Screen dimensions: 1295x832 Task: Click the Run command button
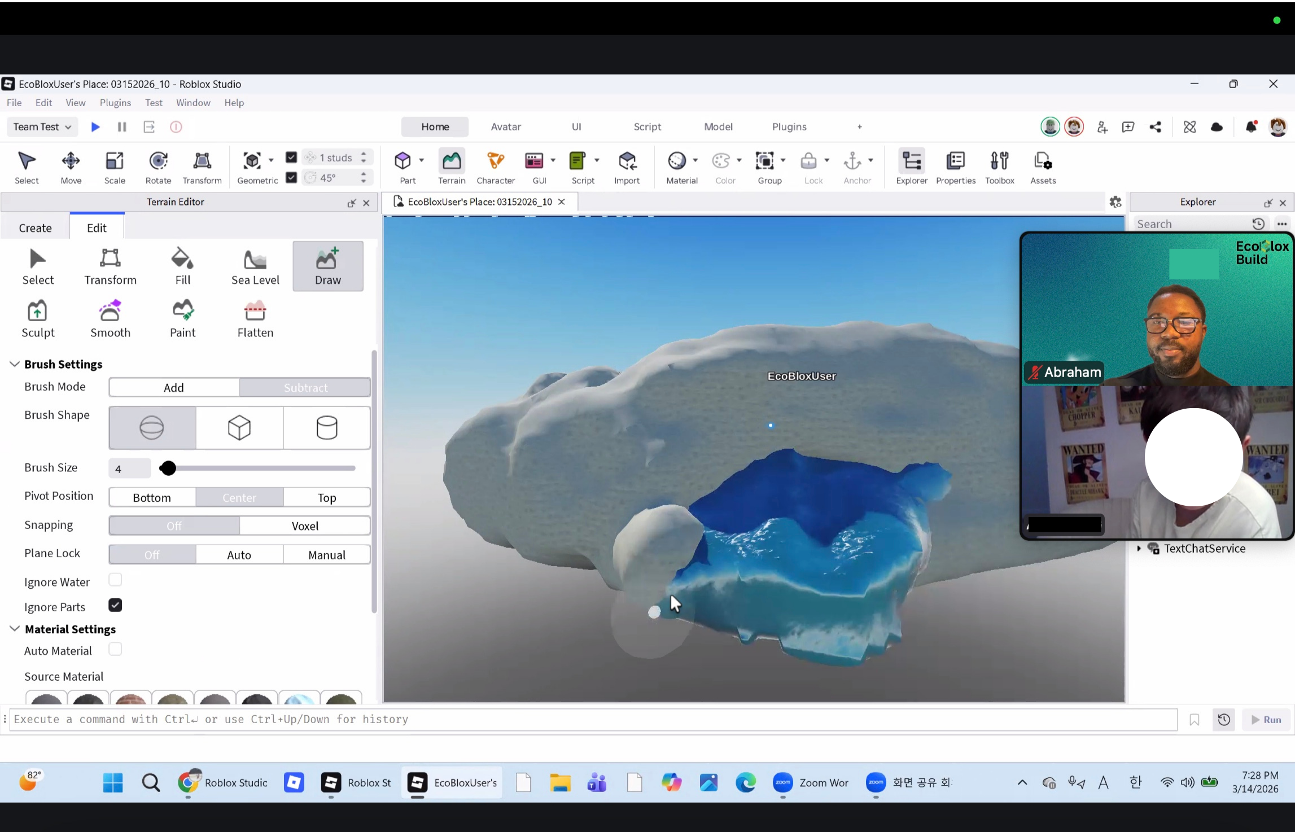tap(1266, 720)
